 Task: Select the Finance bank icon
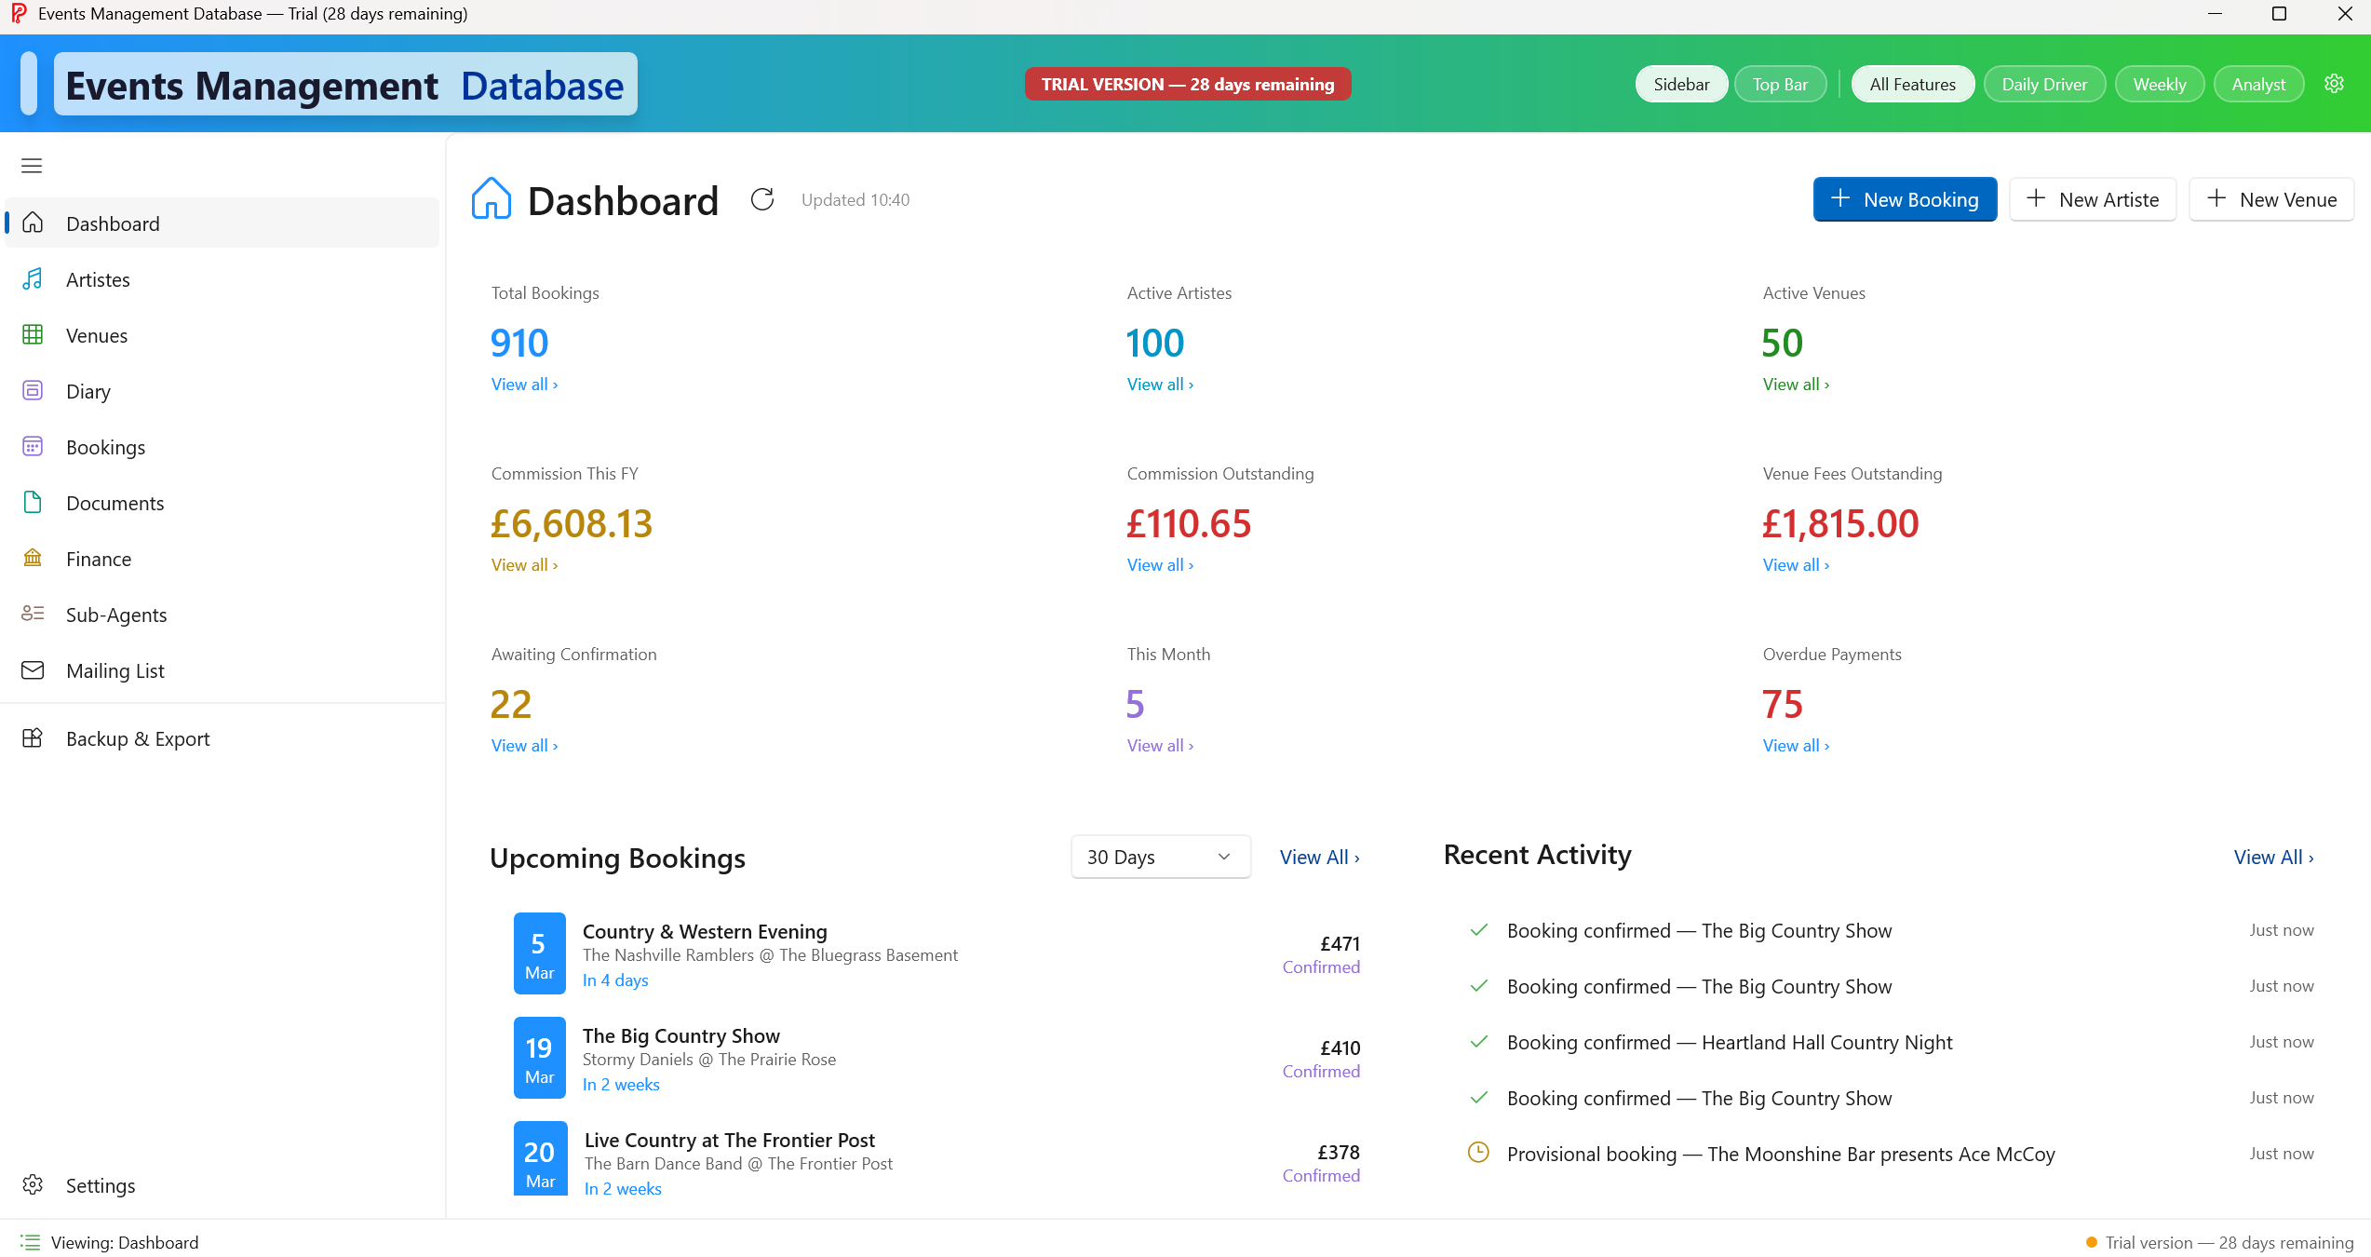[33, 558]
